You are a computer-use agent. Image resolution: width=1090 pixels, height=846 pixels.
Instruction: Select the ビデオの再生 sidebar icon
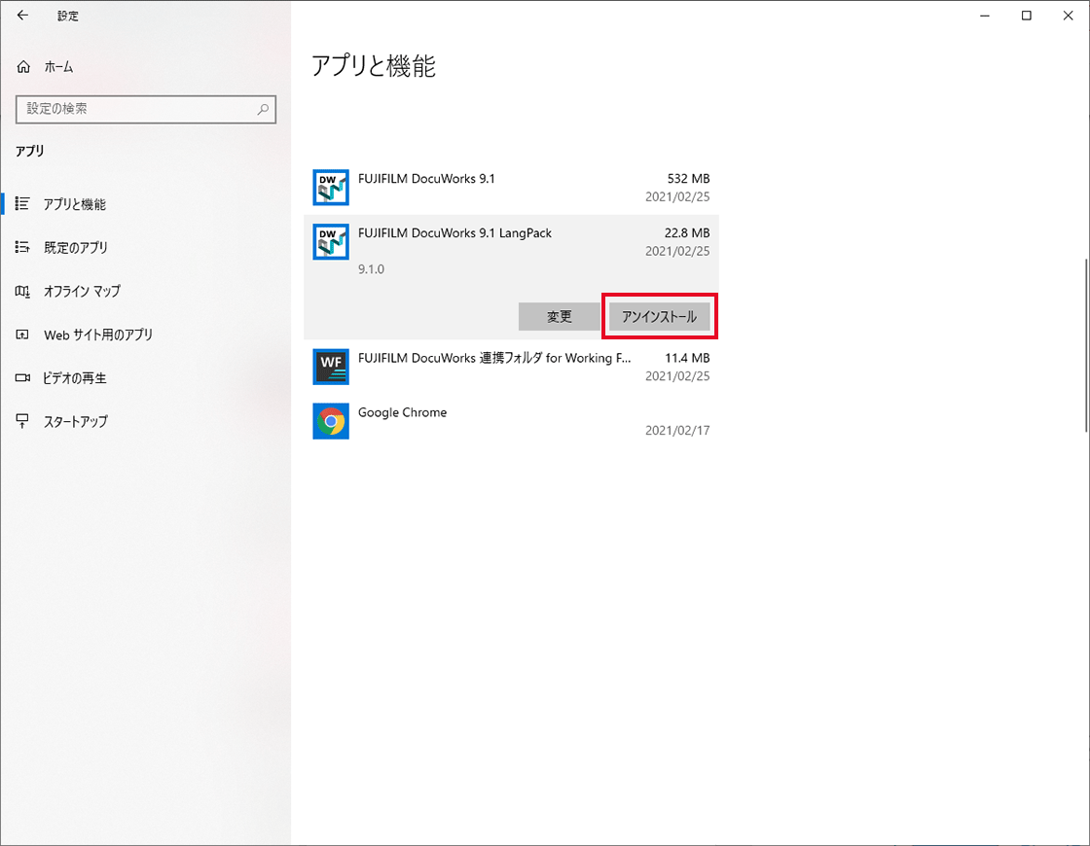click(x=22, y=378)
